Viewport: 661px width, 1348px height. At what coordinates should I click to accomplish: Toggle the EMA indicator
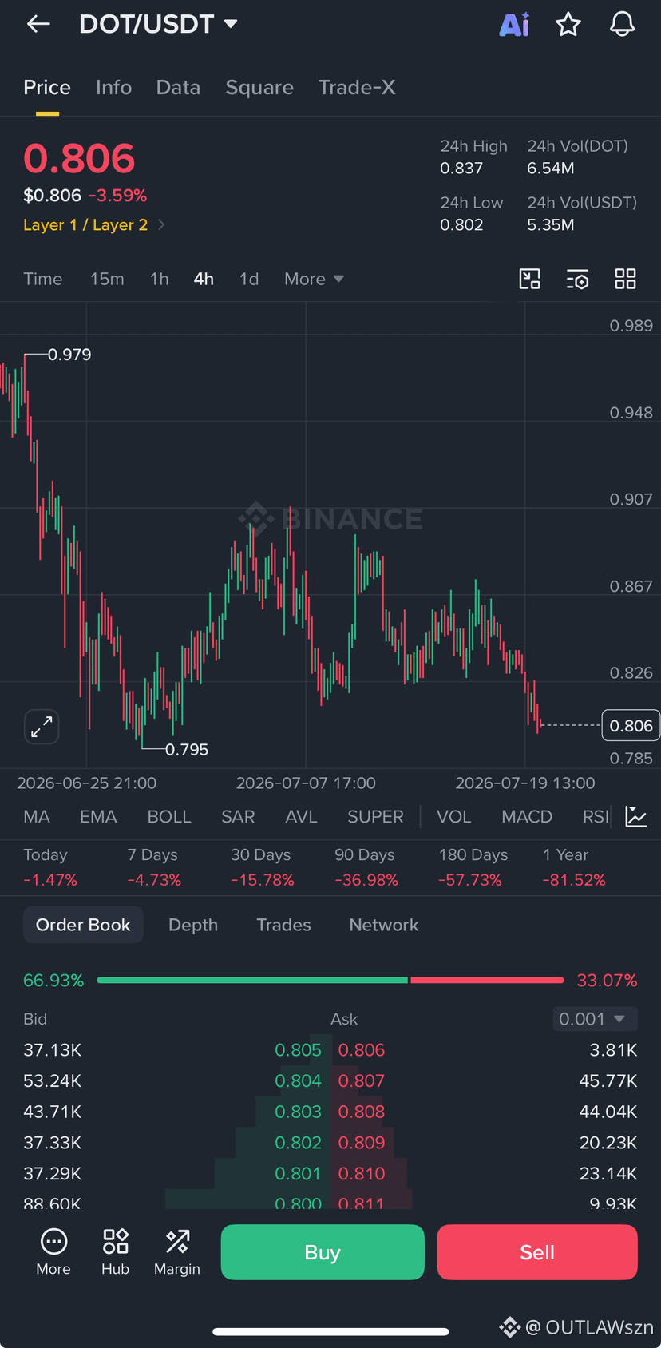(x=98, y=816)
